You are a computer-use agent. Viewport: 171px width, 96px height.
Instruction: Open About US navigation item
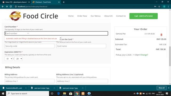[108, 16]
